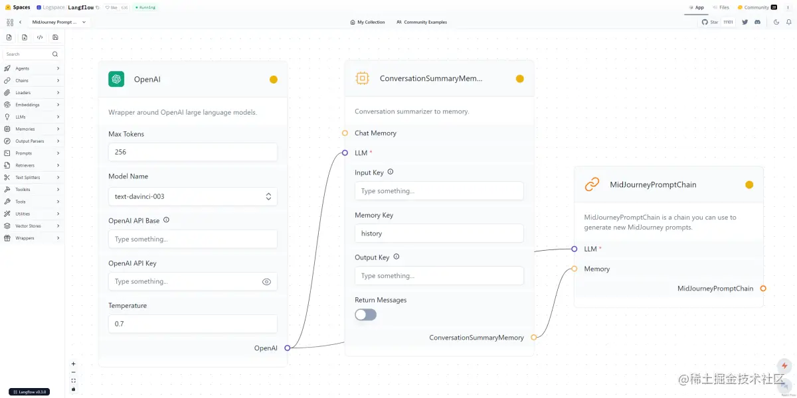Click the ConversationSummaryMemory status indicator dot

(520, 79)
